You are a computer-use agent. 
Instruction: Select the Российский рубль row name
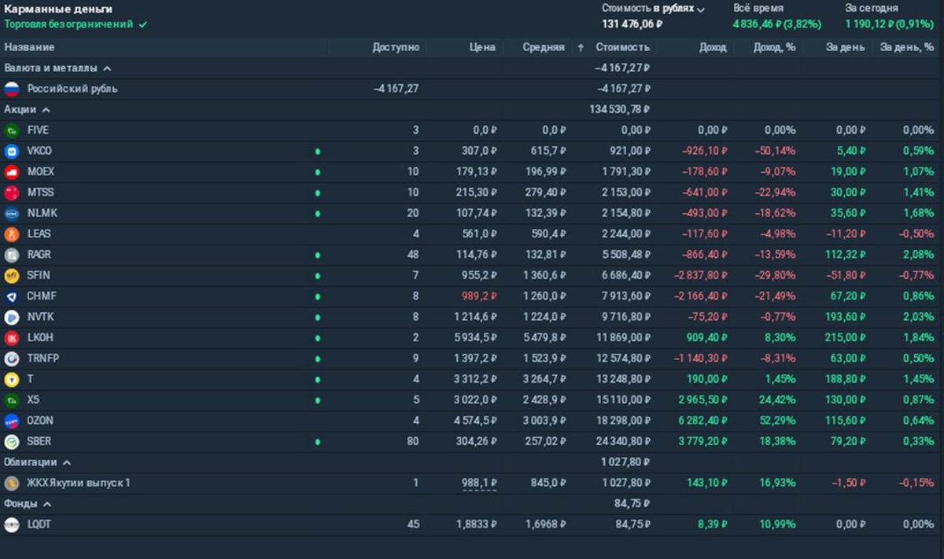pyautogui.click(x=72, y=89)
